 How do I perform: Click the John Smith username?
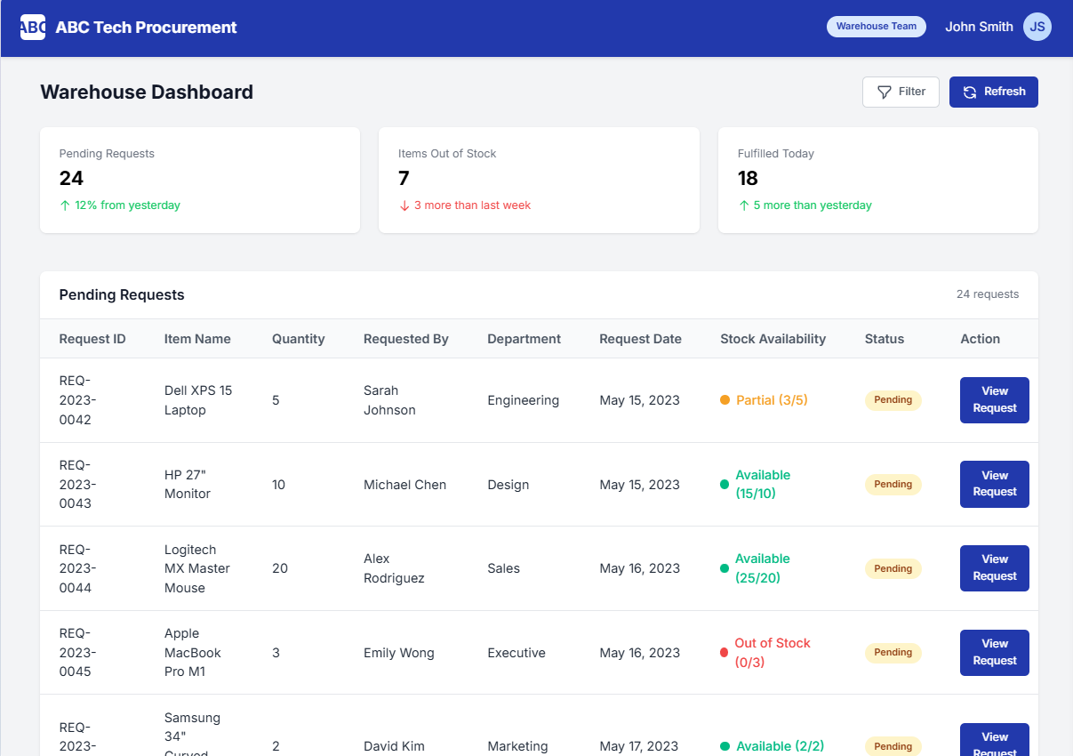979,27
